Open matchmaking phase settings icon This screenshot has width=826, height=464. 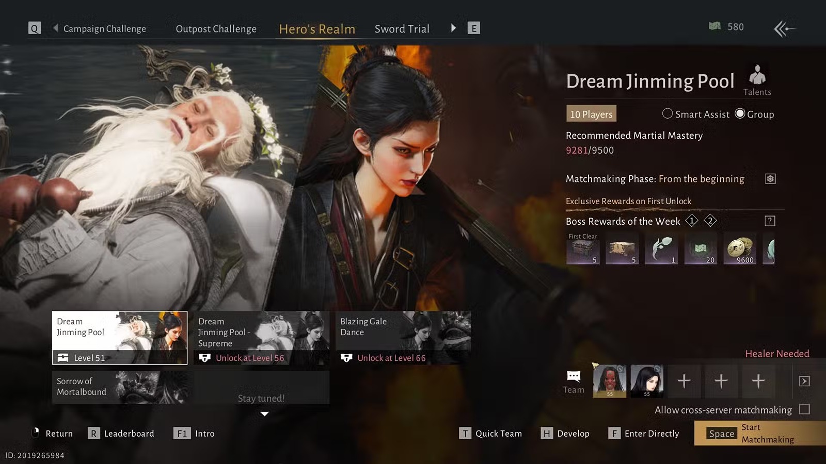tap(770, 179)
